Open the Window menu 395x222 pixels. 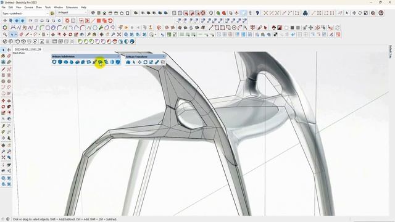pos(58,7)
